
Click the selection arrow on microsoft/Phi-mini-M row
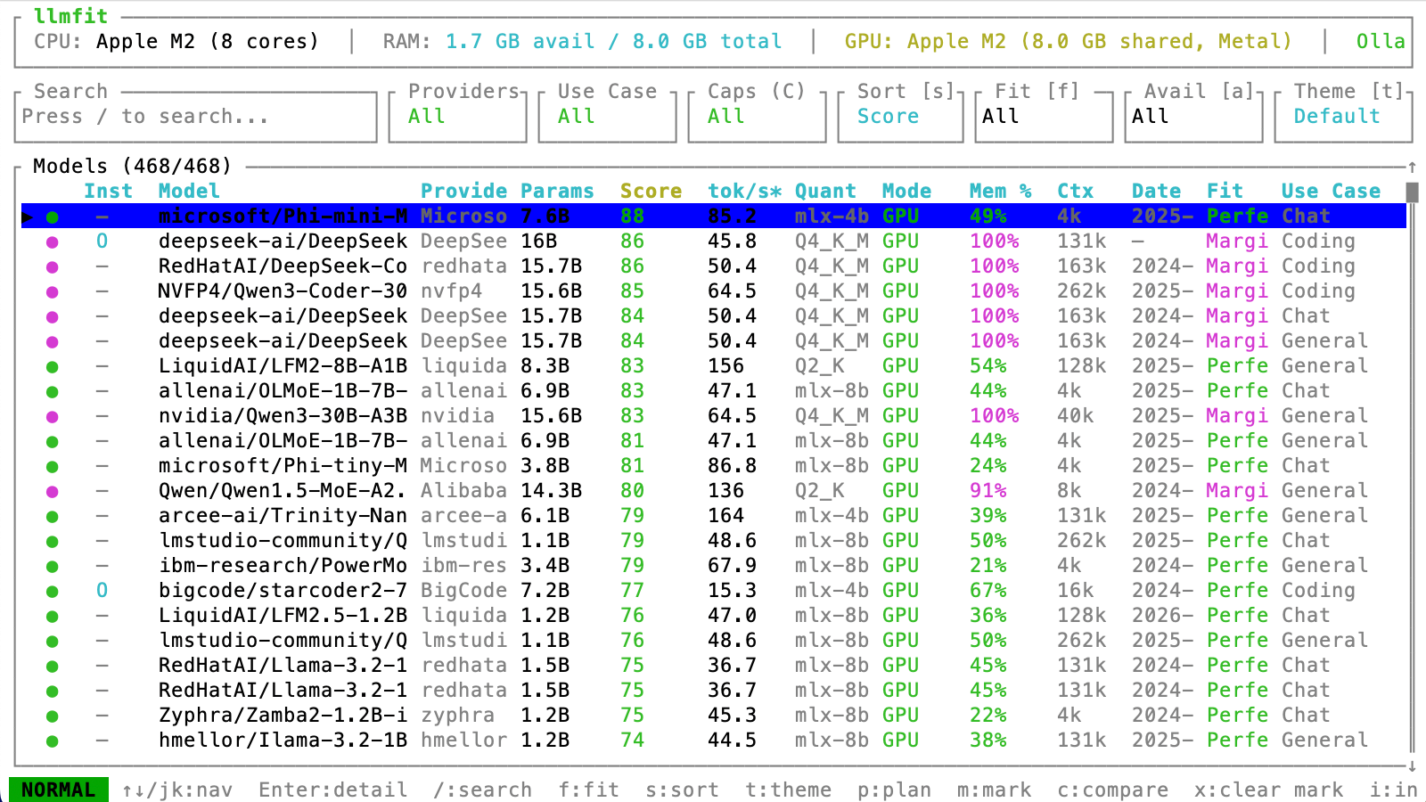[28, 217]
